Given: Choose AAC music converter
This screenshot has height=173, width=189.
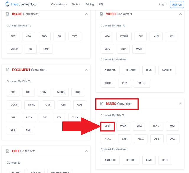Looking at the screenshot, I should click(173, 139).
